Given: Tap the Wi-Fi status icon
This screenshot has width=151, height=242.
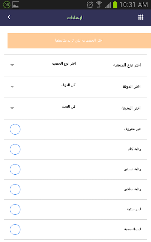Looking at the screenshot, I should pyautogui.click(x=99, y=5).
